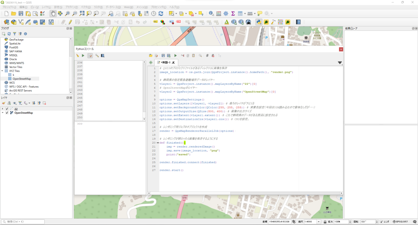Open Data Source Manager icon
The image size is (418, 225).
(x=6, y=22)
